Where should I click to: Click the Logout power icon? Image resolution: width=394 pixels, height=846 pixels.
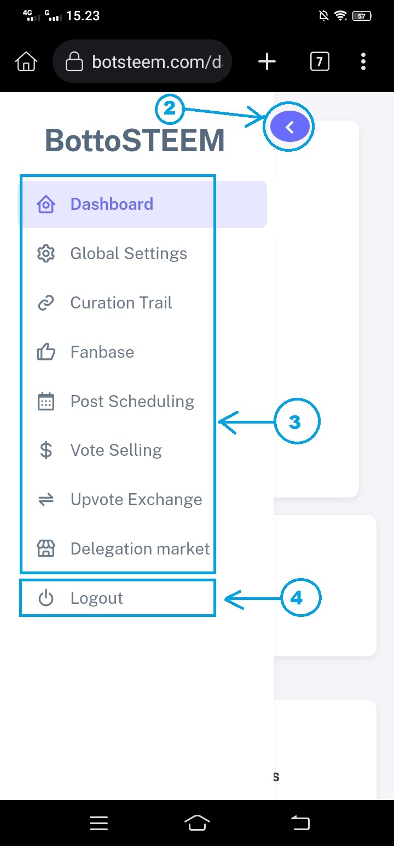point(46,598)
